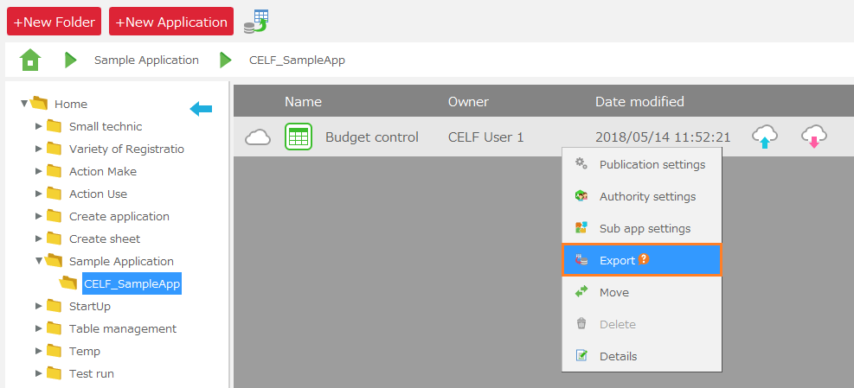
Task: Click the pink cloud download icon
Action: [814, 137]
